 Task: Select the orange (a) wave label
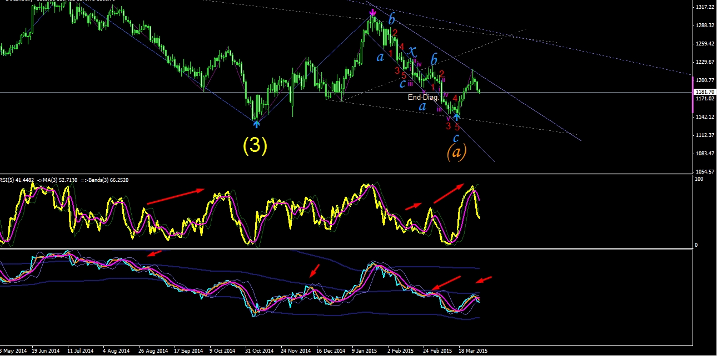pos(456,151)
